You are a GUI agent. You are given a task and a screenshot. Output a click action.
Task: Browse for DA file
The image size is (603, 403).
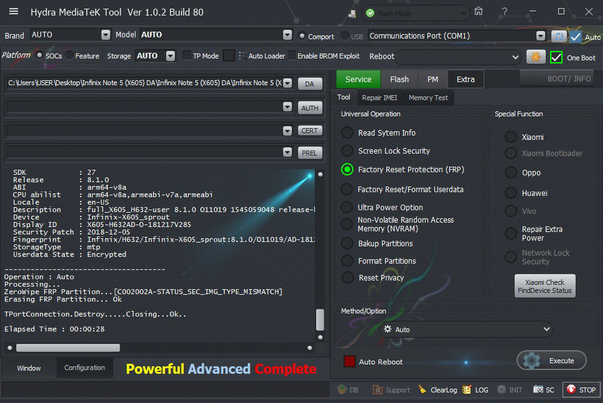tap(309, 84)
